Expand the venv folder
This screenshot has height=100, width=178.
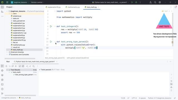pyautogui.click(x=9, y=14)
